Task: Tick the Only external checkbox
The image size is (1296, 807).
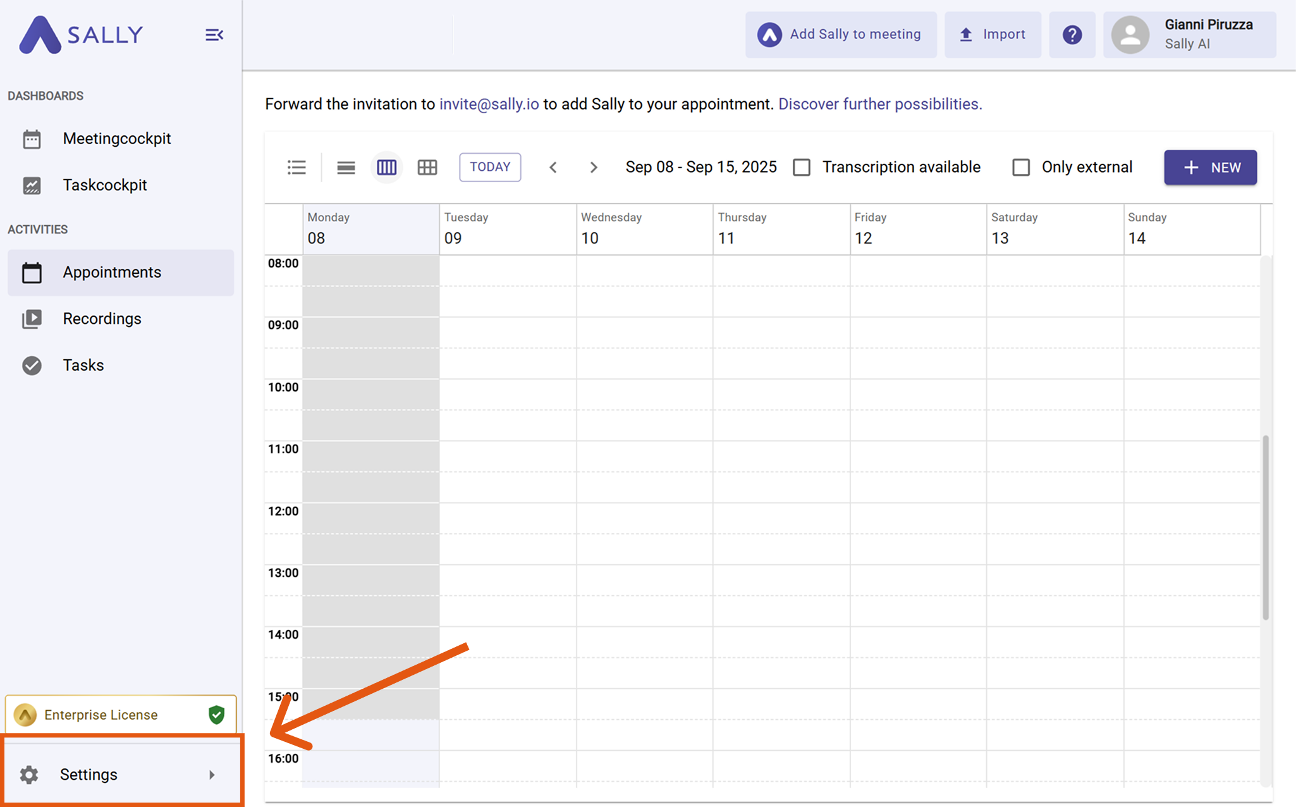Action: pos(1021,168)
